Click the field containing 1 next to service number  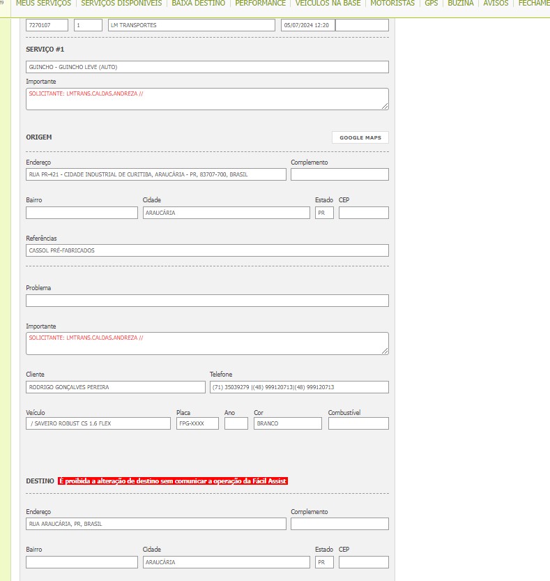tap(88, 25)
